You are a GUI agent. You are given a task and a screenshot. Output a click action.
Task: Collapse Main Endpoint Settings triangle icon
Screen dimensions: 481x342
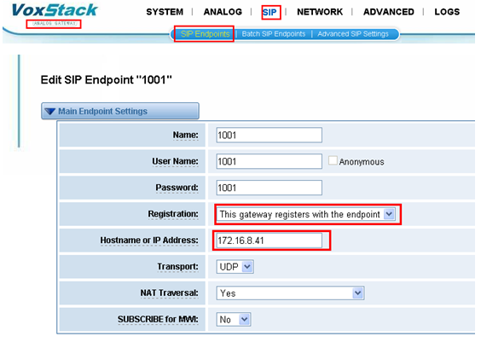point(49,111)
